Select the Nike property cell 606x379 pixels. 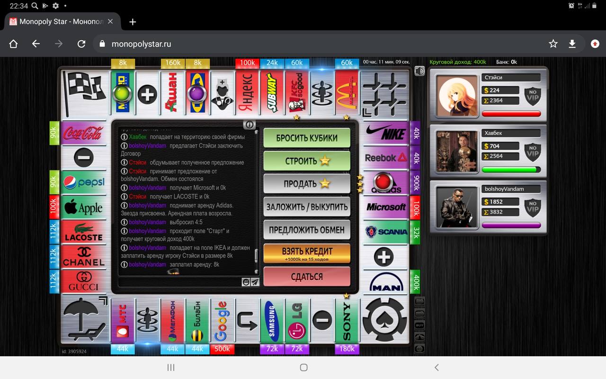click(x=386, y=133)
